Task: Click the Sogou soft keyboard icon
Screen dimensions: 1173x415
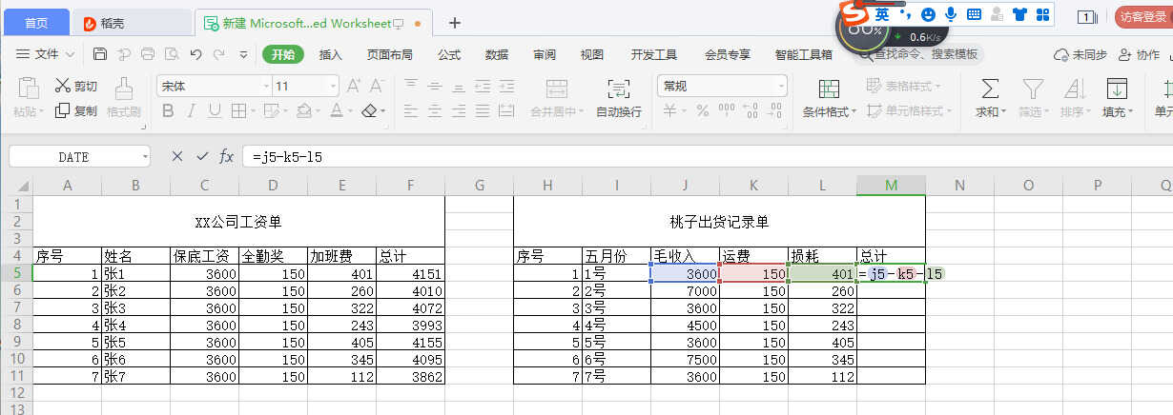Action: coord(974,14)
